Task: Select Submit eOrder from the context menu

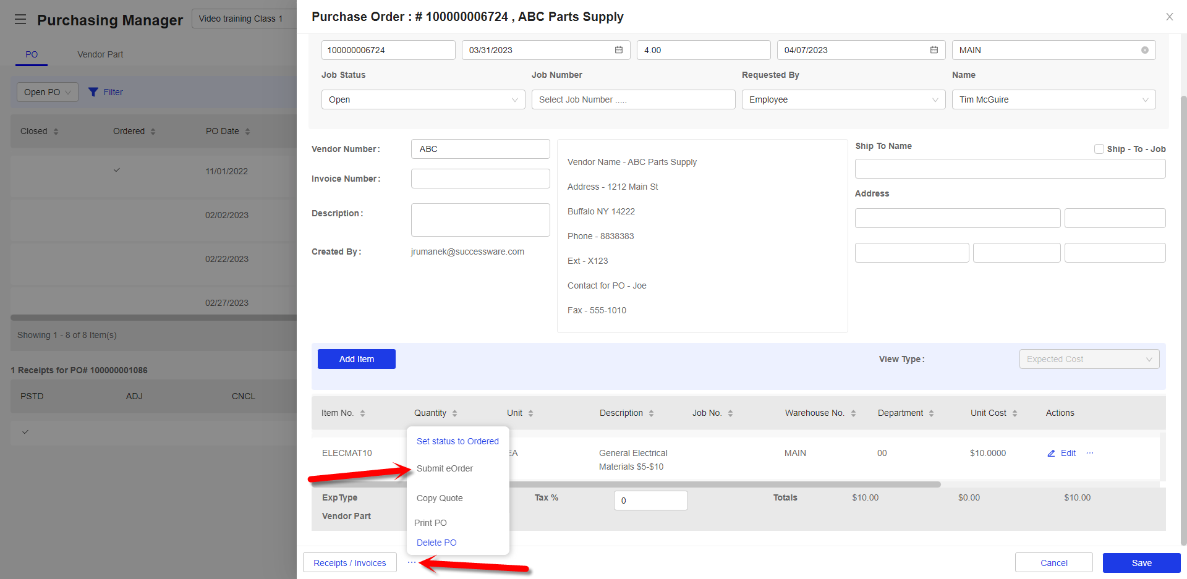Action: tap(445, 468)
